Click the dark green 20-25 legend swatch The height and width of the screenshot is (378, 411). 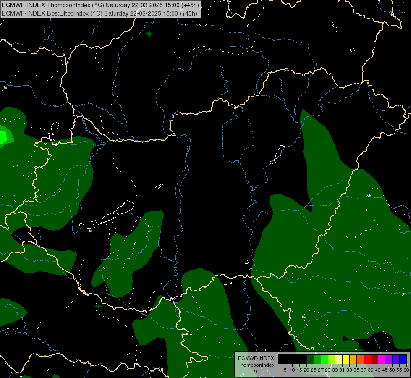tap(310, 359)
